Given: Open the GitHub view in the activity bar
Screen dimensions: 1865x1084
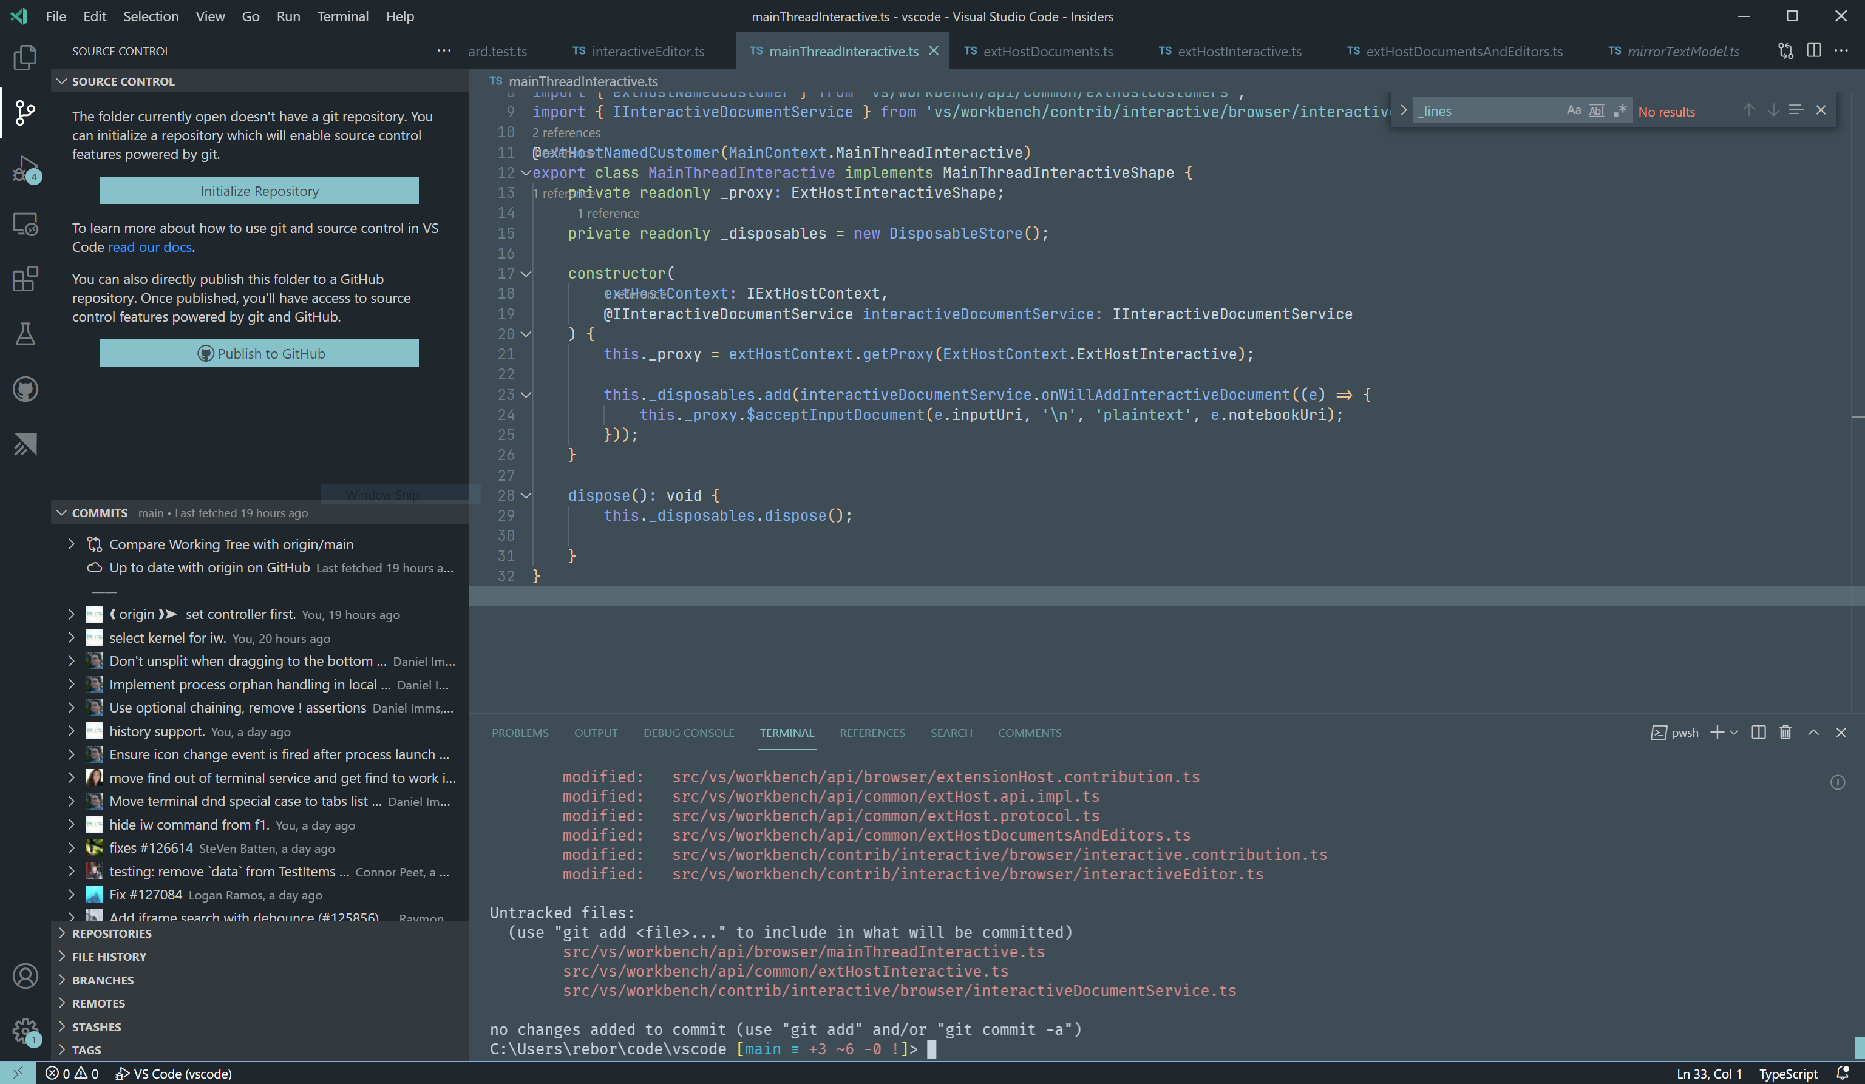Looking at the screenshot, I should coord(25,389).
